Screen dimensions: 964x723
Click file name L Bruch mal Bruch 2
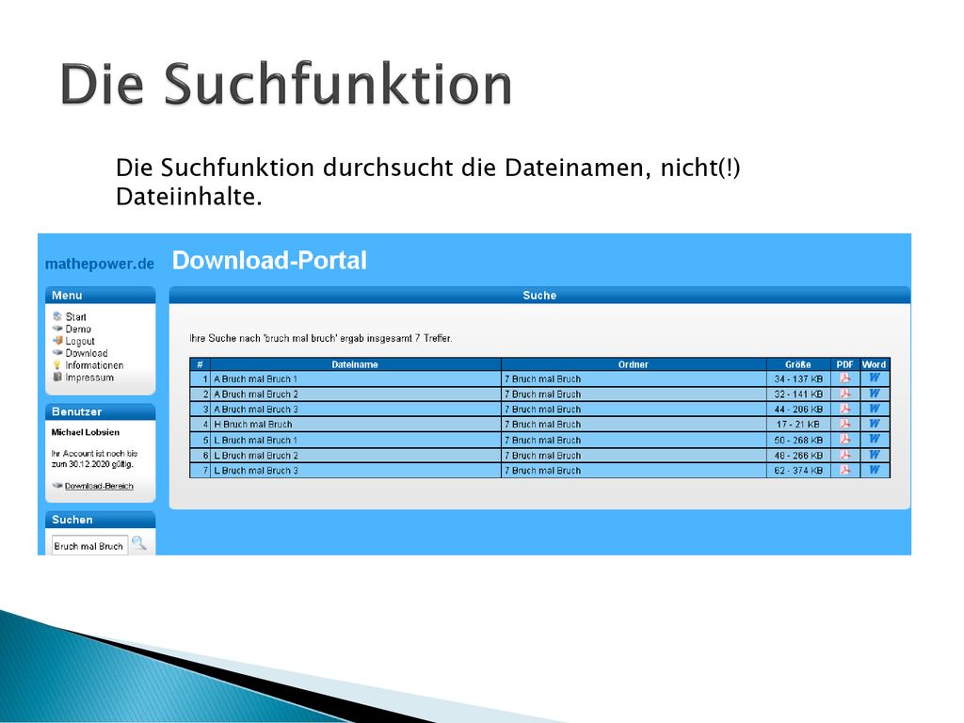pos(256,456)
